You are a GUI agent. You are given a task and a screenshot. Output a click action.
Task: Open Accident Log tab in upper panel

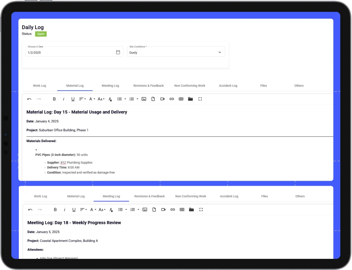[x=228, y=86]
